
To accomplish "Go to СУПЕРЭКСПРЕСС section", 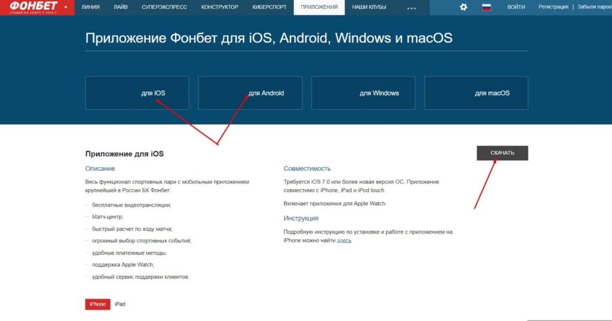I will [164, 7].
